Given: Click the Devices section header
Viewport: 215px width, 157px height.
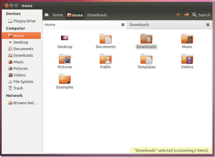Looking at the screenshot, I should 13,14.
